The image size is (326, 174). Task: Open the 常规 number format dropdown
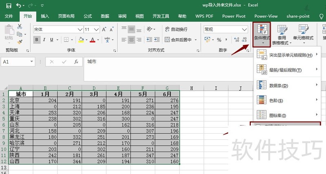[245, 29]
